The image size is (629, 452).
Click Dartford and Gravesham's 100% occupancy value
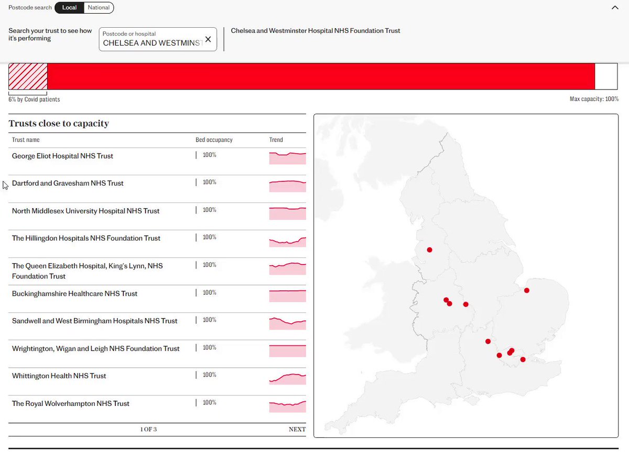pos(209,182)
